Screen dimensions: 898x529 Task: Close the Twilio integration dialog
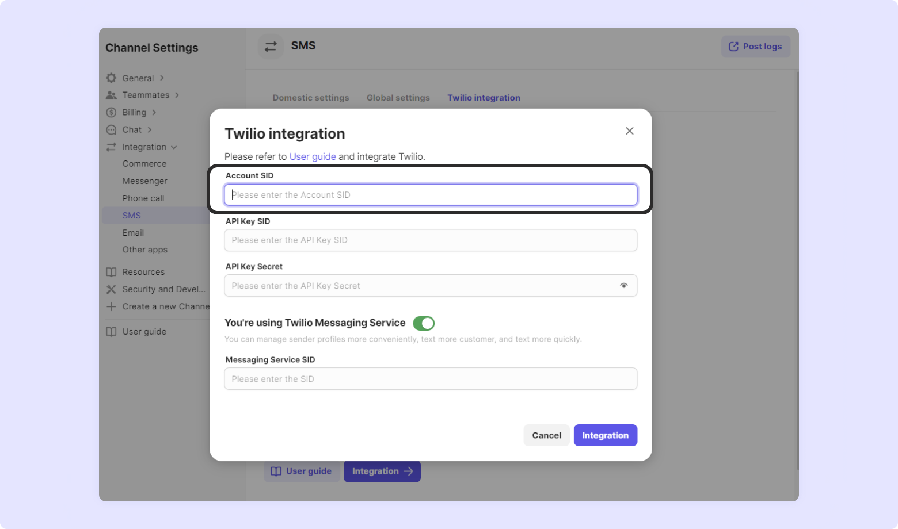(630, 131)
